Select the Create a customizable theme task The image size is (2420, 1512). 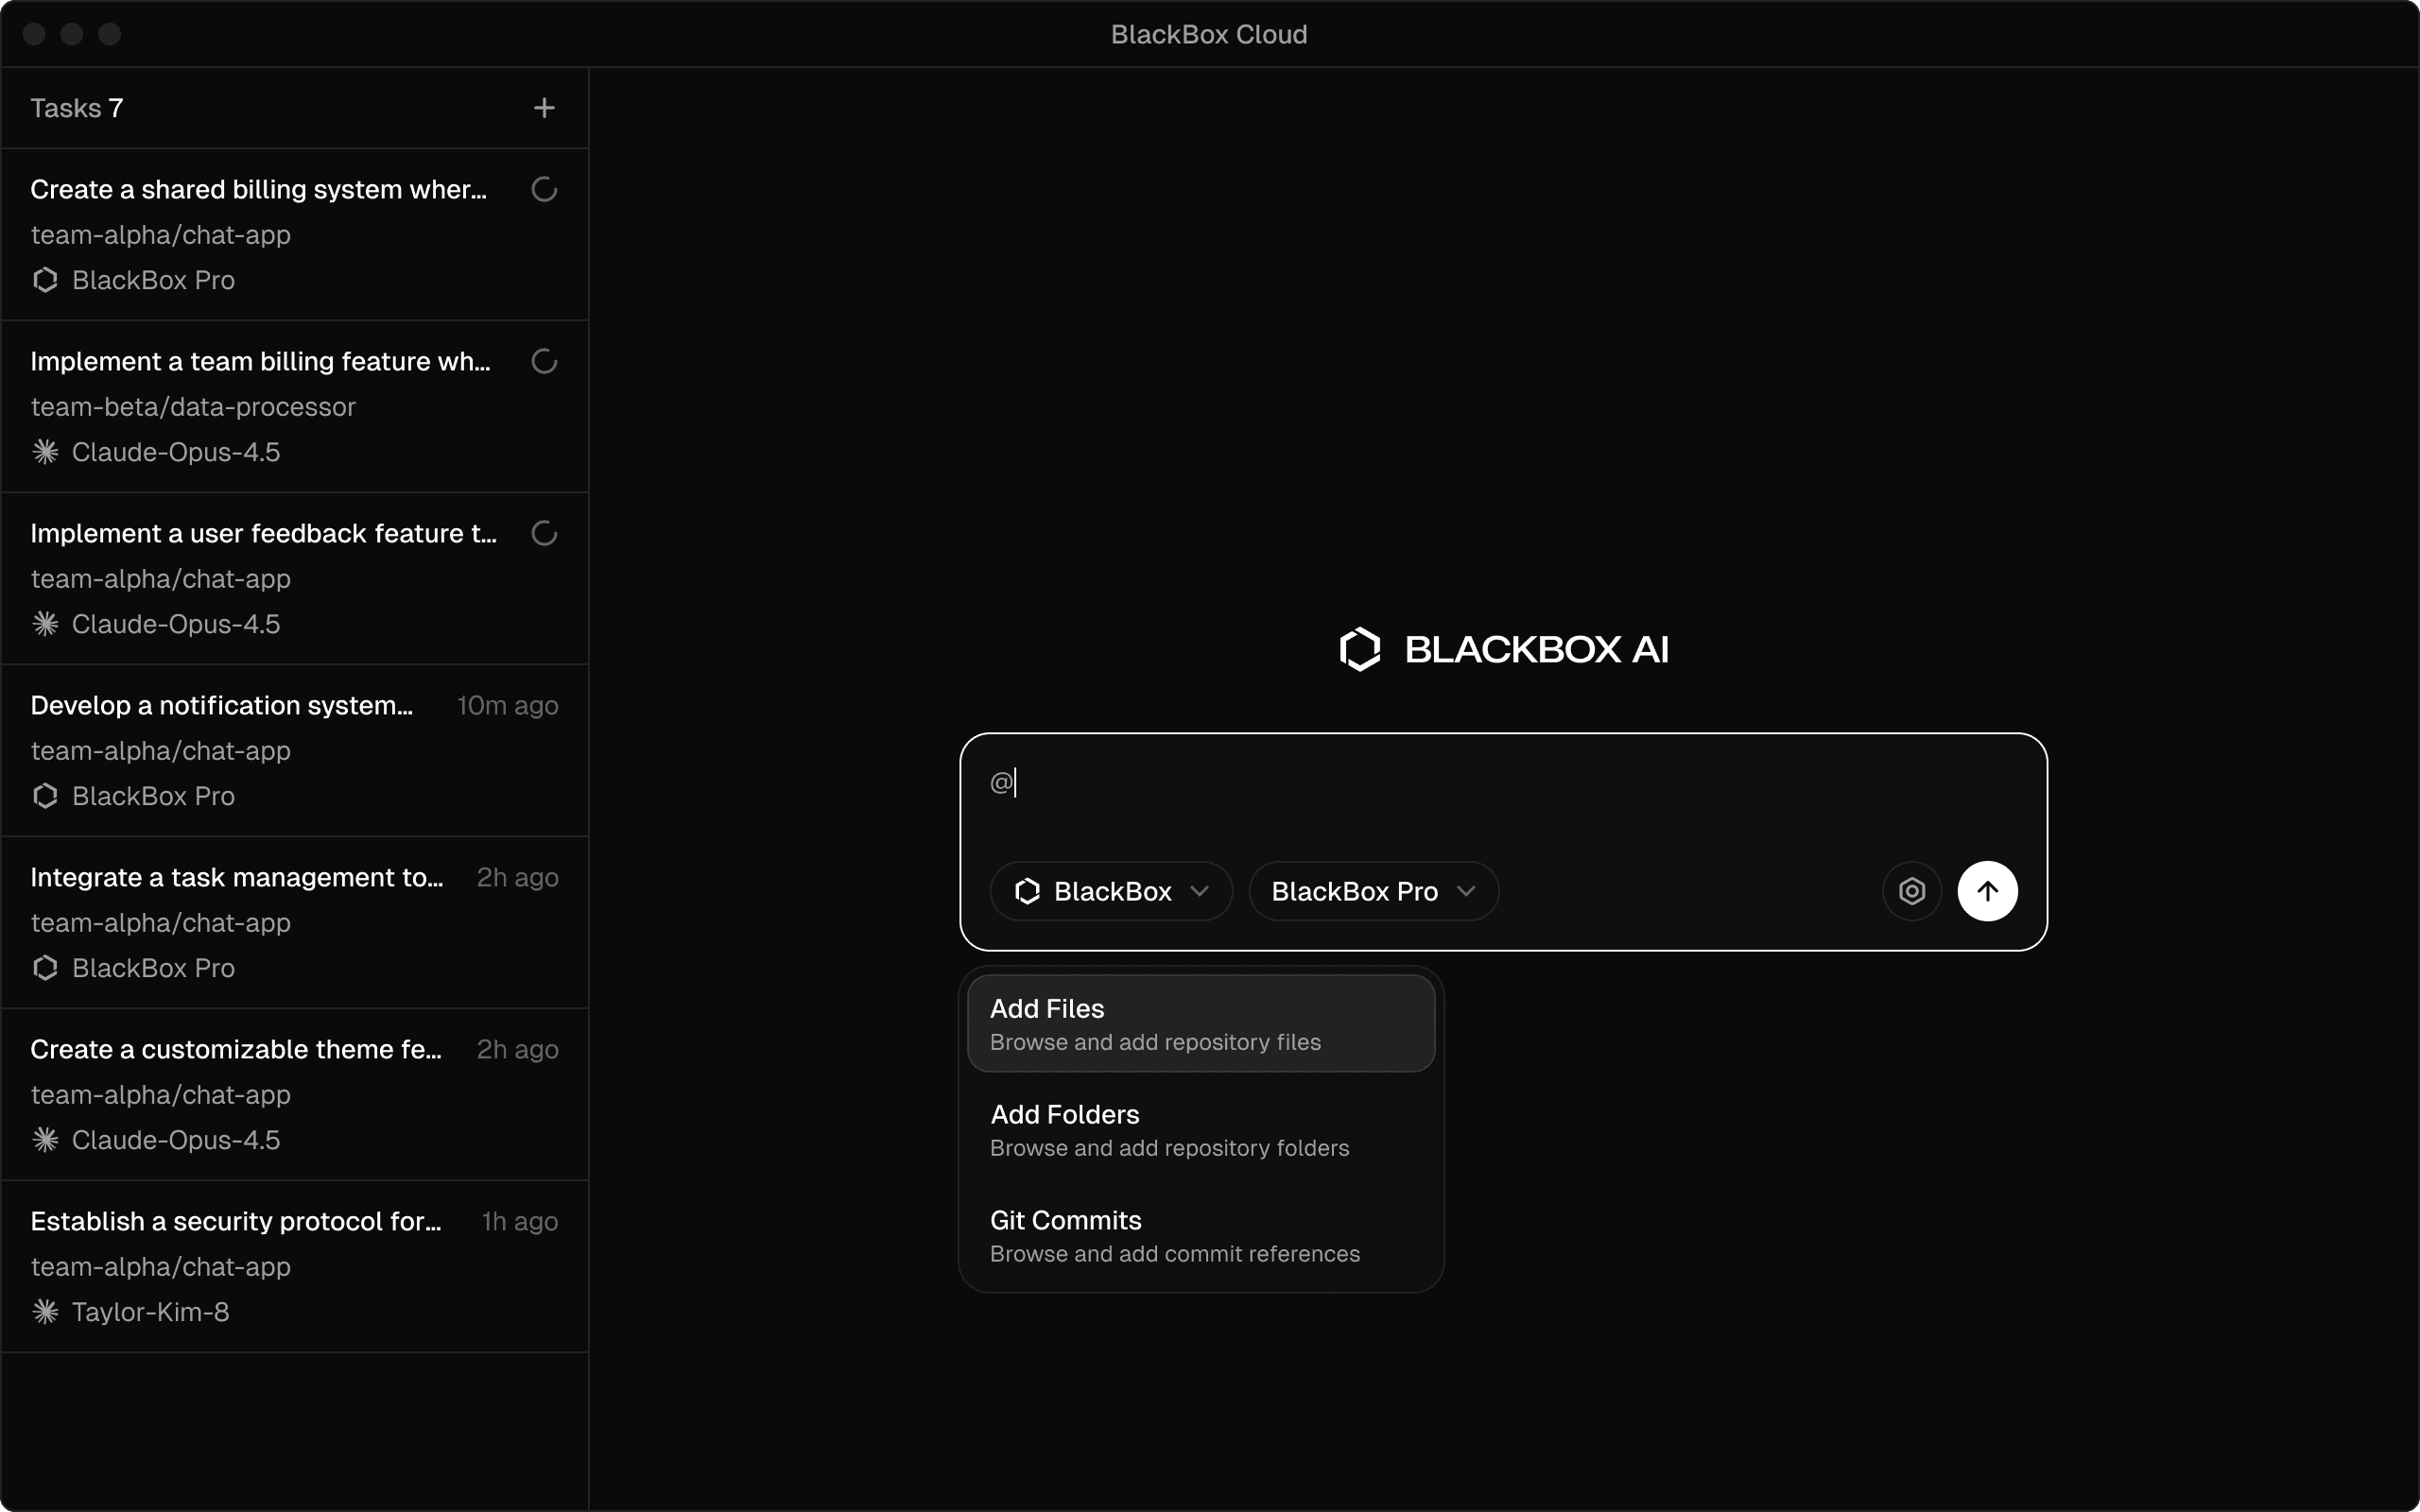pos(236,1050)
